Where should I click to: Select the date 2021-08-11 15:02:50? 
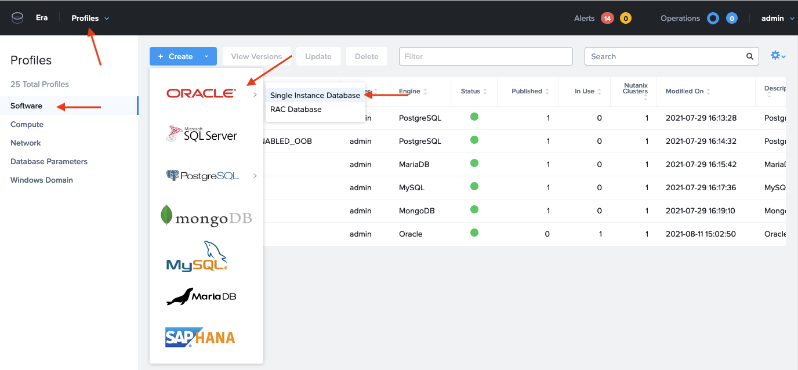(x=701, y=234)
